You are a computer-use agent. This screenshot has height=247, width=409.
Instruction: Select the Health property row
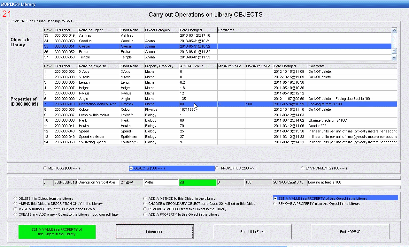coord(220,126)
